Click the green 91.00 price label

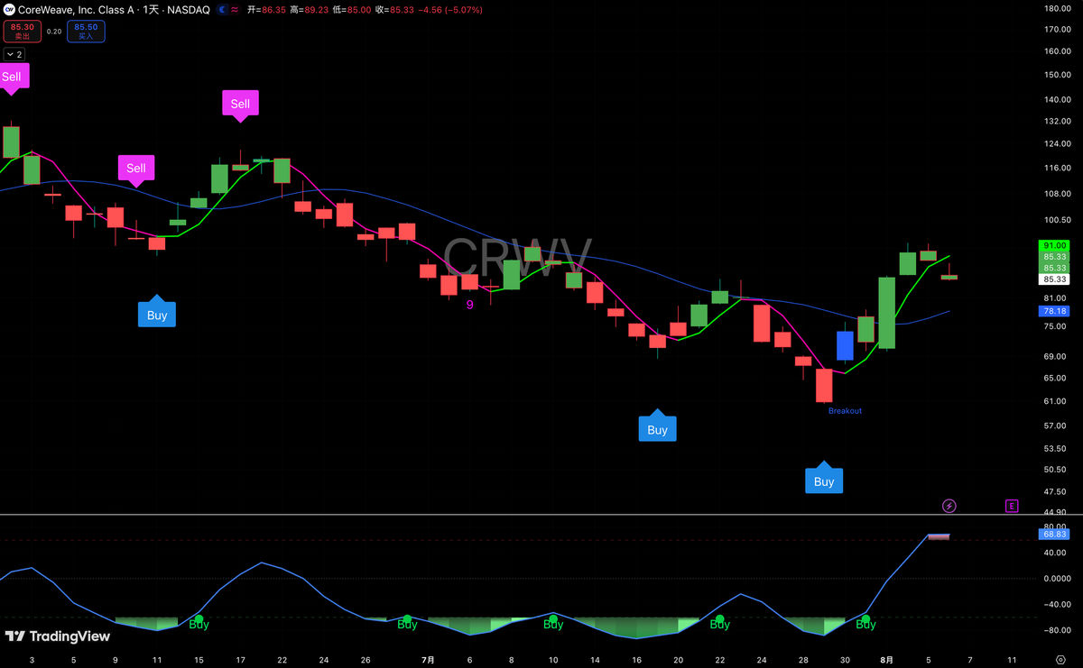(x=1055, y=245)
